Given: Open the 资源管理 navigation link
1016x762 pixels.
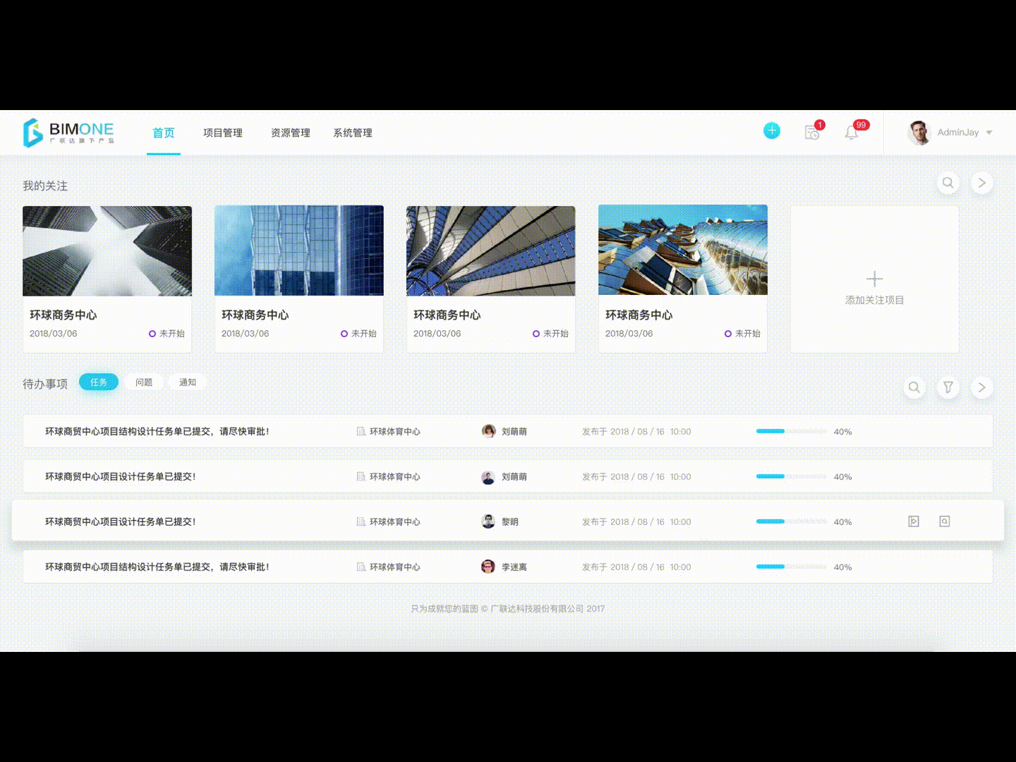Looking at the screenshot, I should click(290, 132).
